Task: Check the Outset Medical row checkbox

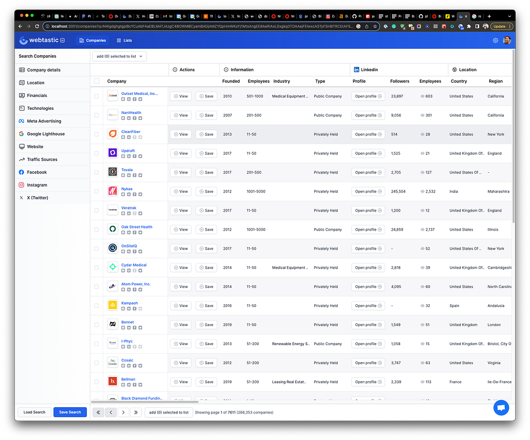Action: point(96,96)
